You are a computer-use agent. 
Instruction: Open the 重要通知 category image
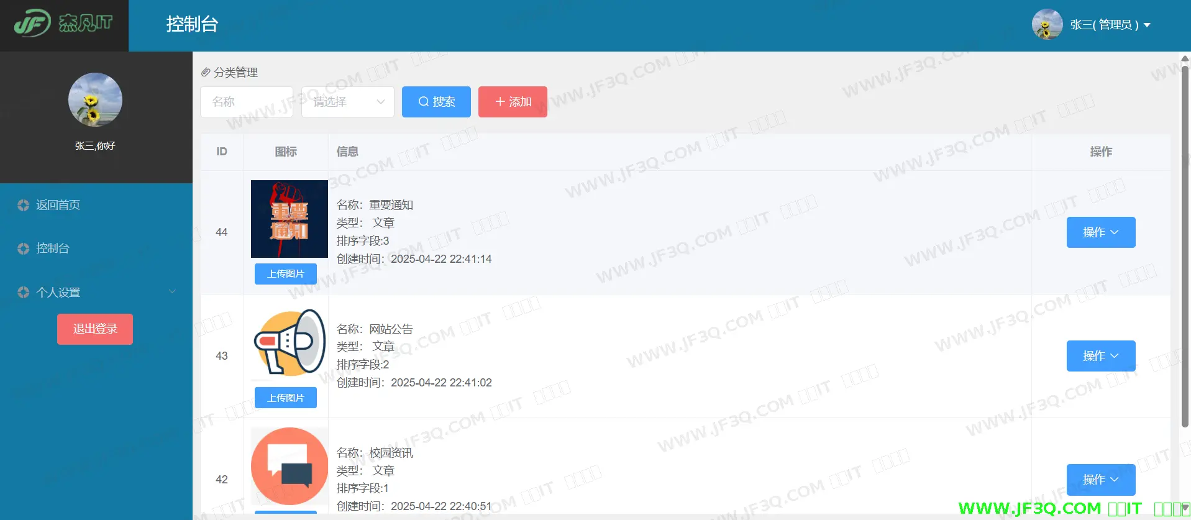coord(289,219)
